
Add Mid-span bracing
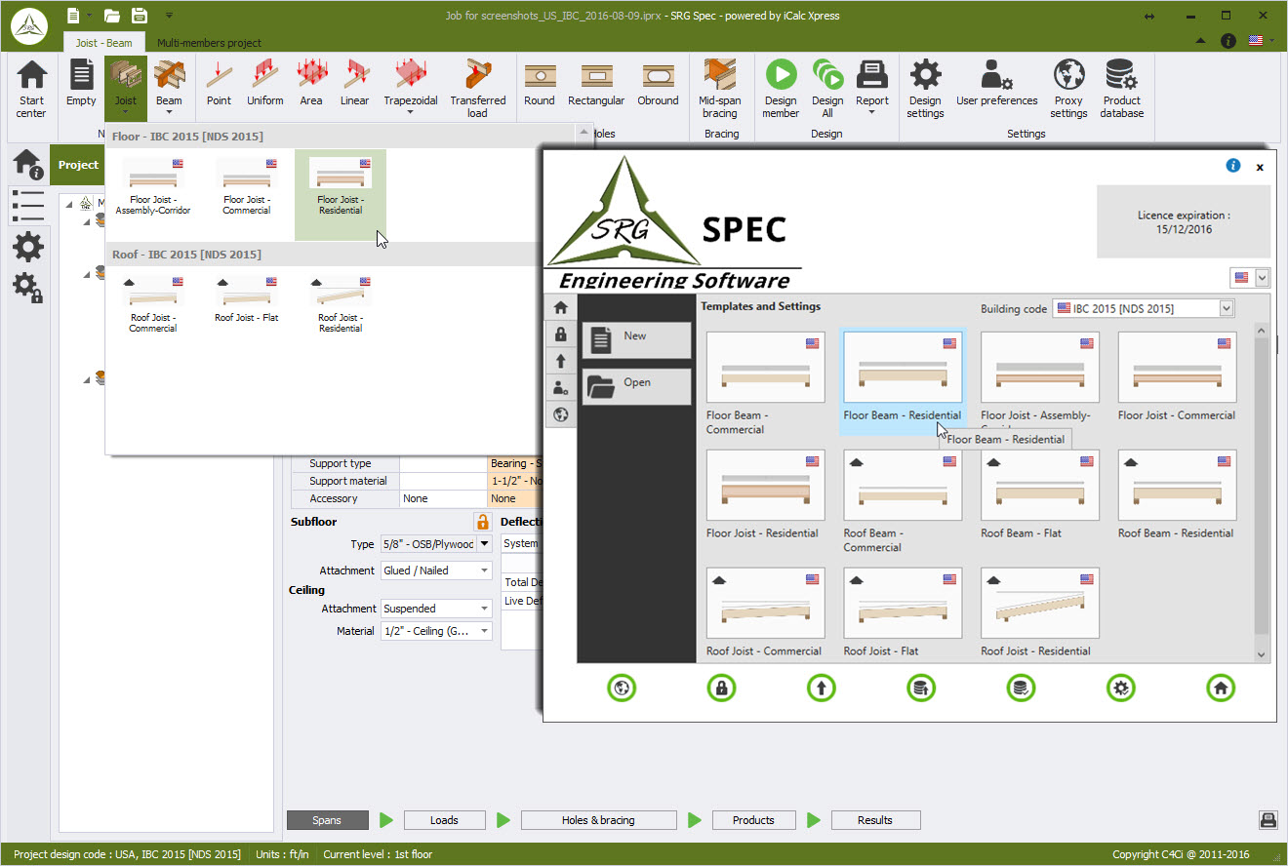point(719,89)
